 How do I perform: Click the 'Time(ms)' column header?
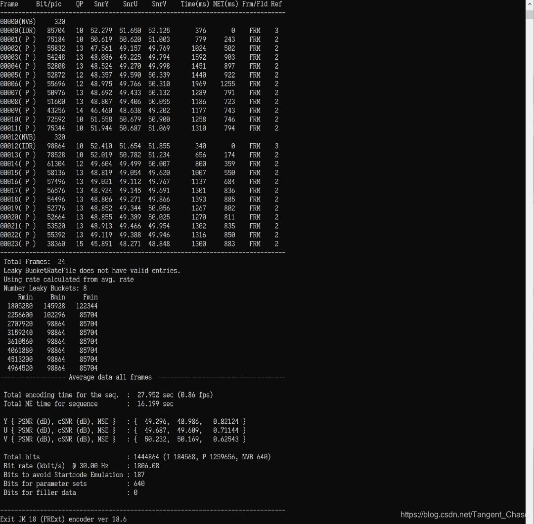pyautogui.click(x=195, y=4)
